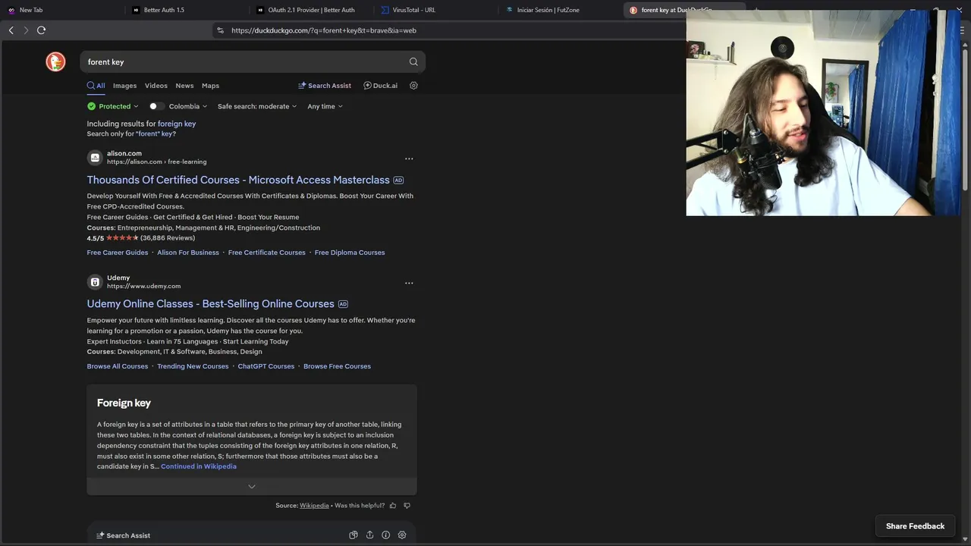Switch to OAuth 2.1 Provider browser tab
Screen dimensions: 971x546
(x=310, y=10)
